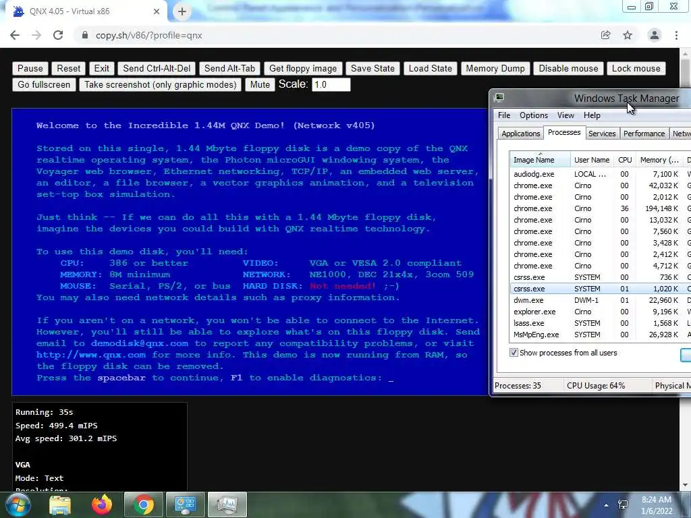Click the Scale input field
Screen dimensions: 691x518
tap(331, 84)
